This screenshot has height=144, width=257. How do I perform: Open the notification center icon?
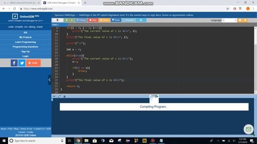point(252,140)
